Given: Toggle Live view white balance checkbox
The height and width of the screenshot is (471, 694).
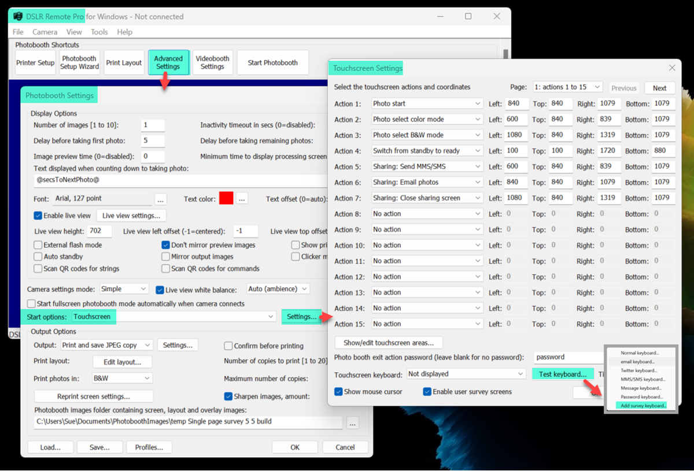Looking at the screenshot, I should pos(160,290).
